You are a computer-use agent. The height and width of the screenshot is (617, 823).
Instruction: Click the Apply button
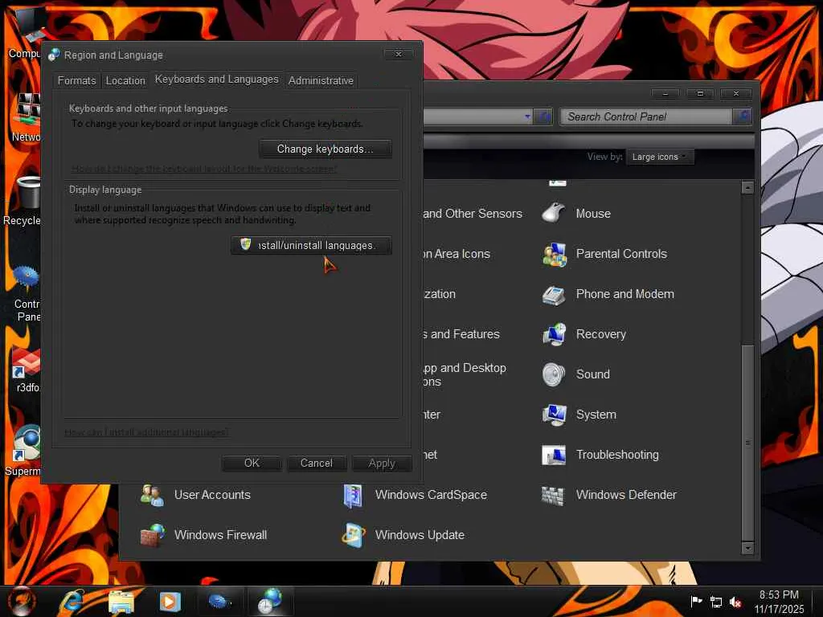pyautogui.click(x=382, y=463)
